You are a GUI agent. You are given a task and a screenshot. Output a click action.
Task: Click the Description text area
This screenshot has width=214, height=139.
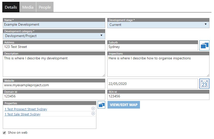[54, 66]
